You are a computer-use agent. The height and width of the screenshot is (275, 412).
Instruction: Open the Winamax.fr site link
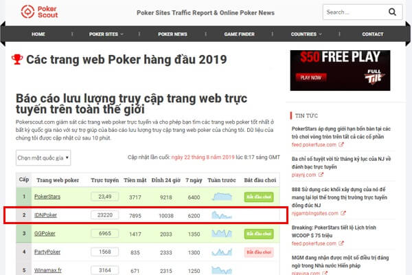click(x=48, y=270)
